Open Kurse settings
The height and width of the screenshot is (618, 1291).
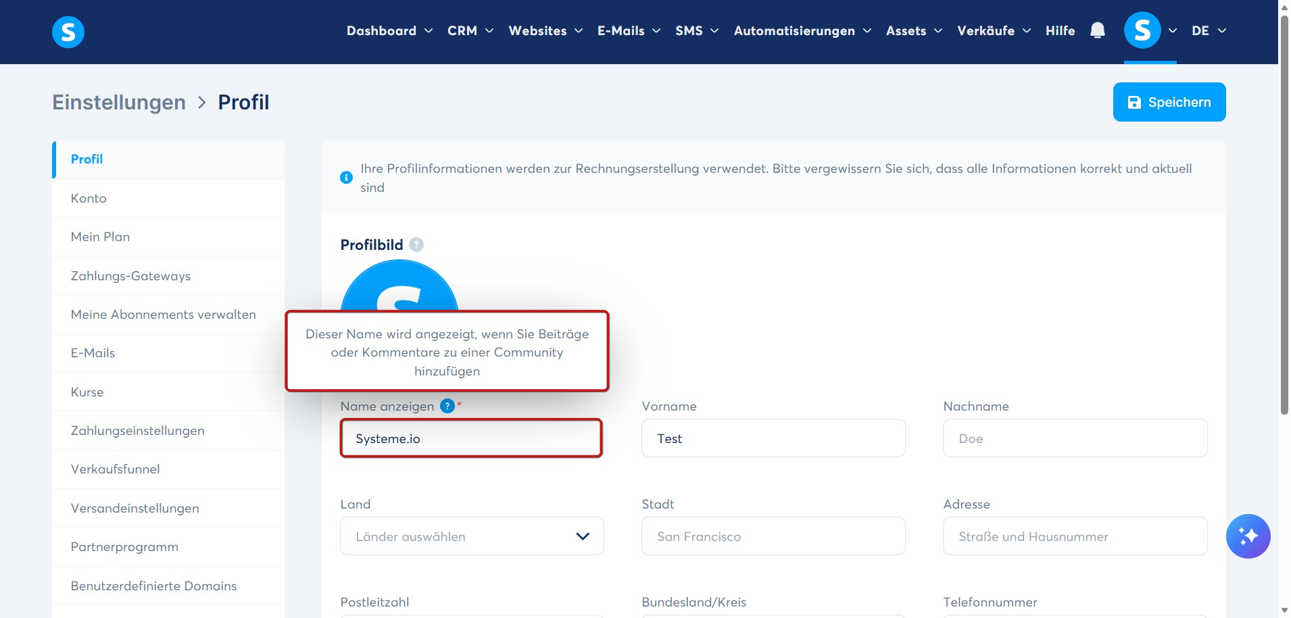click(x=168, y=392)
